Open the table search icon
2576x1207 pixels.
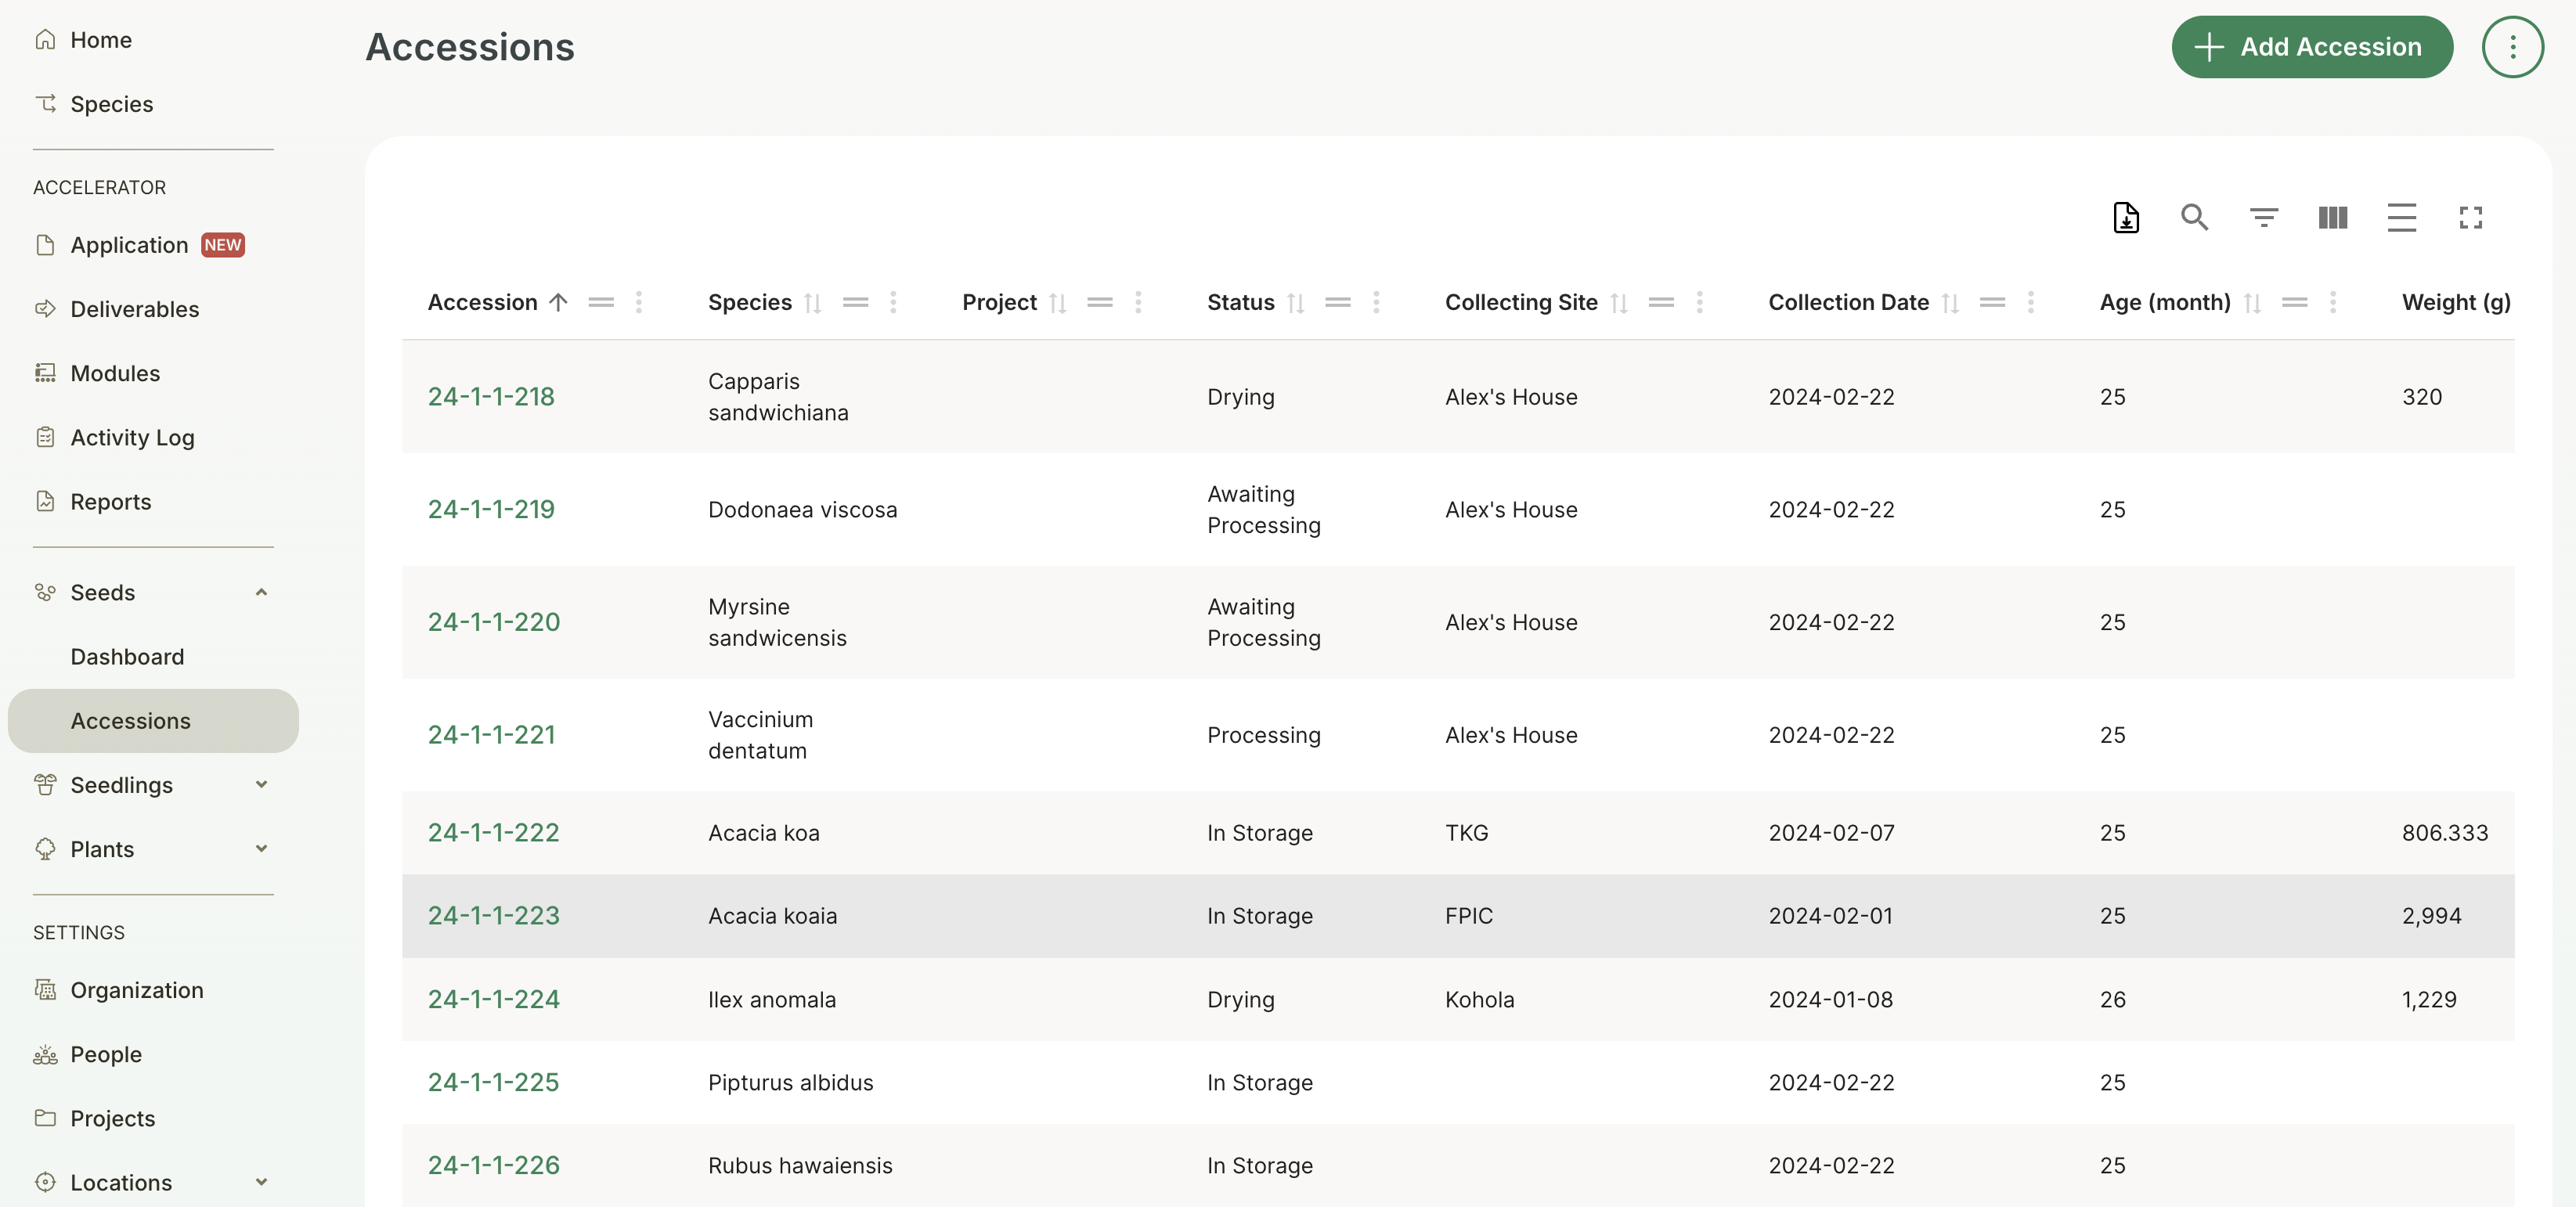point(2194,217)
